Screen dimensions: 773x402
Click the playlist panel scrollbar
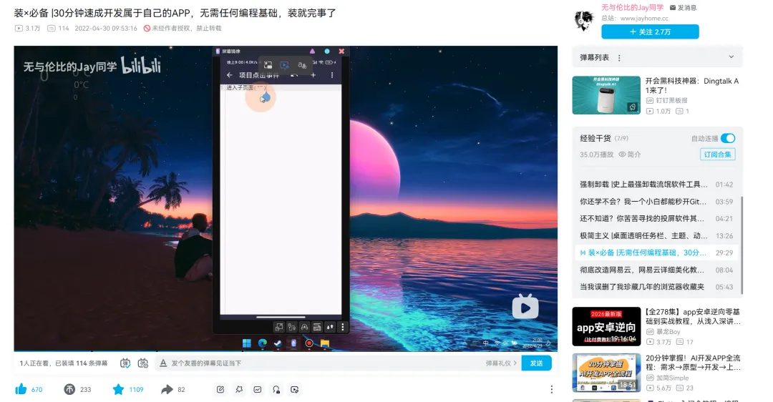[x=742, y=244]
